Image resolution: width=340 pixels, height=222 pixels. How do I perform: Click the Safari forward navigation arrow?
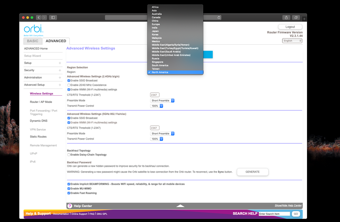tap(44, 17)
